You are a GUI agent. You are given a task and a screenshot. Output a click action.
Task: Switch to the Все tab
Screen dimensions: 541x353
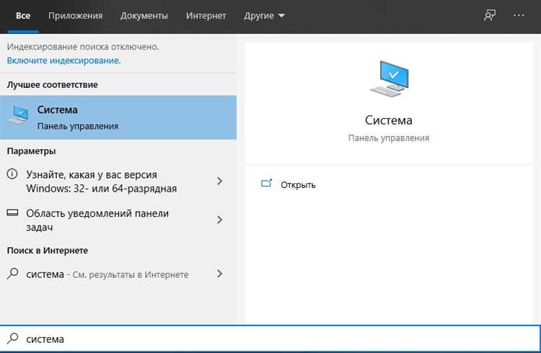point(23,16)
